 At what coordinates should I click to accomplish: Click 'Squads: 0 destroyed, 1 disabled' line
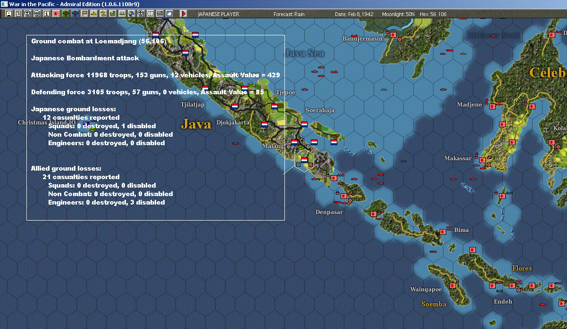[102, 126]
